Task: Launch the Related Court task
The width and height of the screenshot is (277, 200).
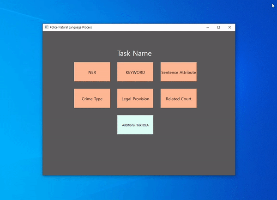Action: tap(178, 98)
